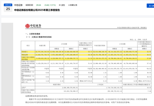
Task: Click the 归属于母公司股东的净利润 row label
Action: point(28,58)
